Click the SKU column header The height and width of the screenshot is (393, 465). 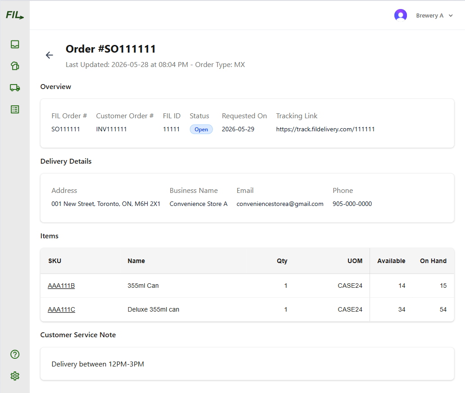55,261
